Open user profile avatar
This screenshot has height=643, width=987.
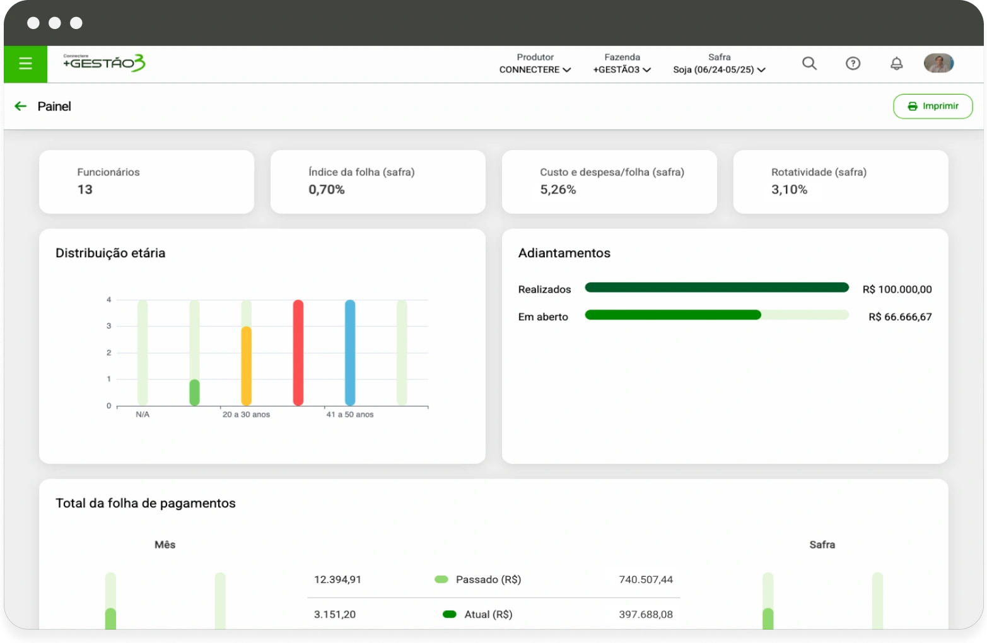[x=938, y=63]
